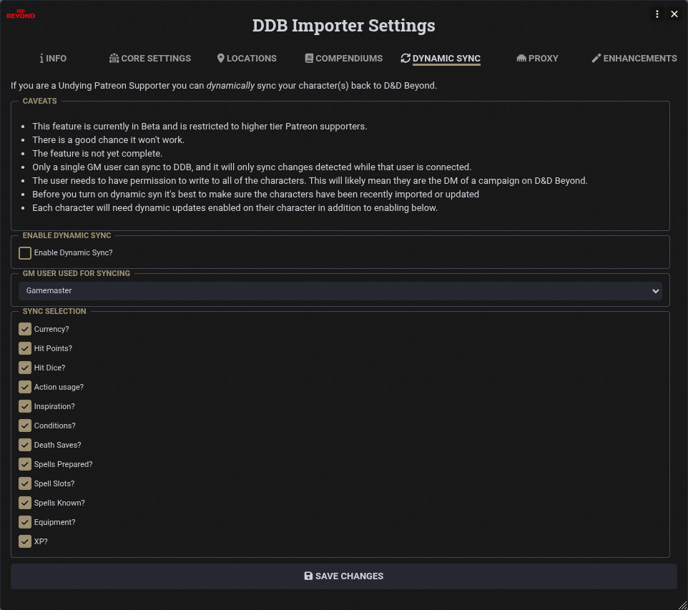
Task: Click the floppy disk icon on Save Changes
Action: pos(308,576)
